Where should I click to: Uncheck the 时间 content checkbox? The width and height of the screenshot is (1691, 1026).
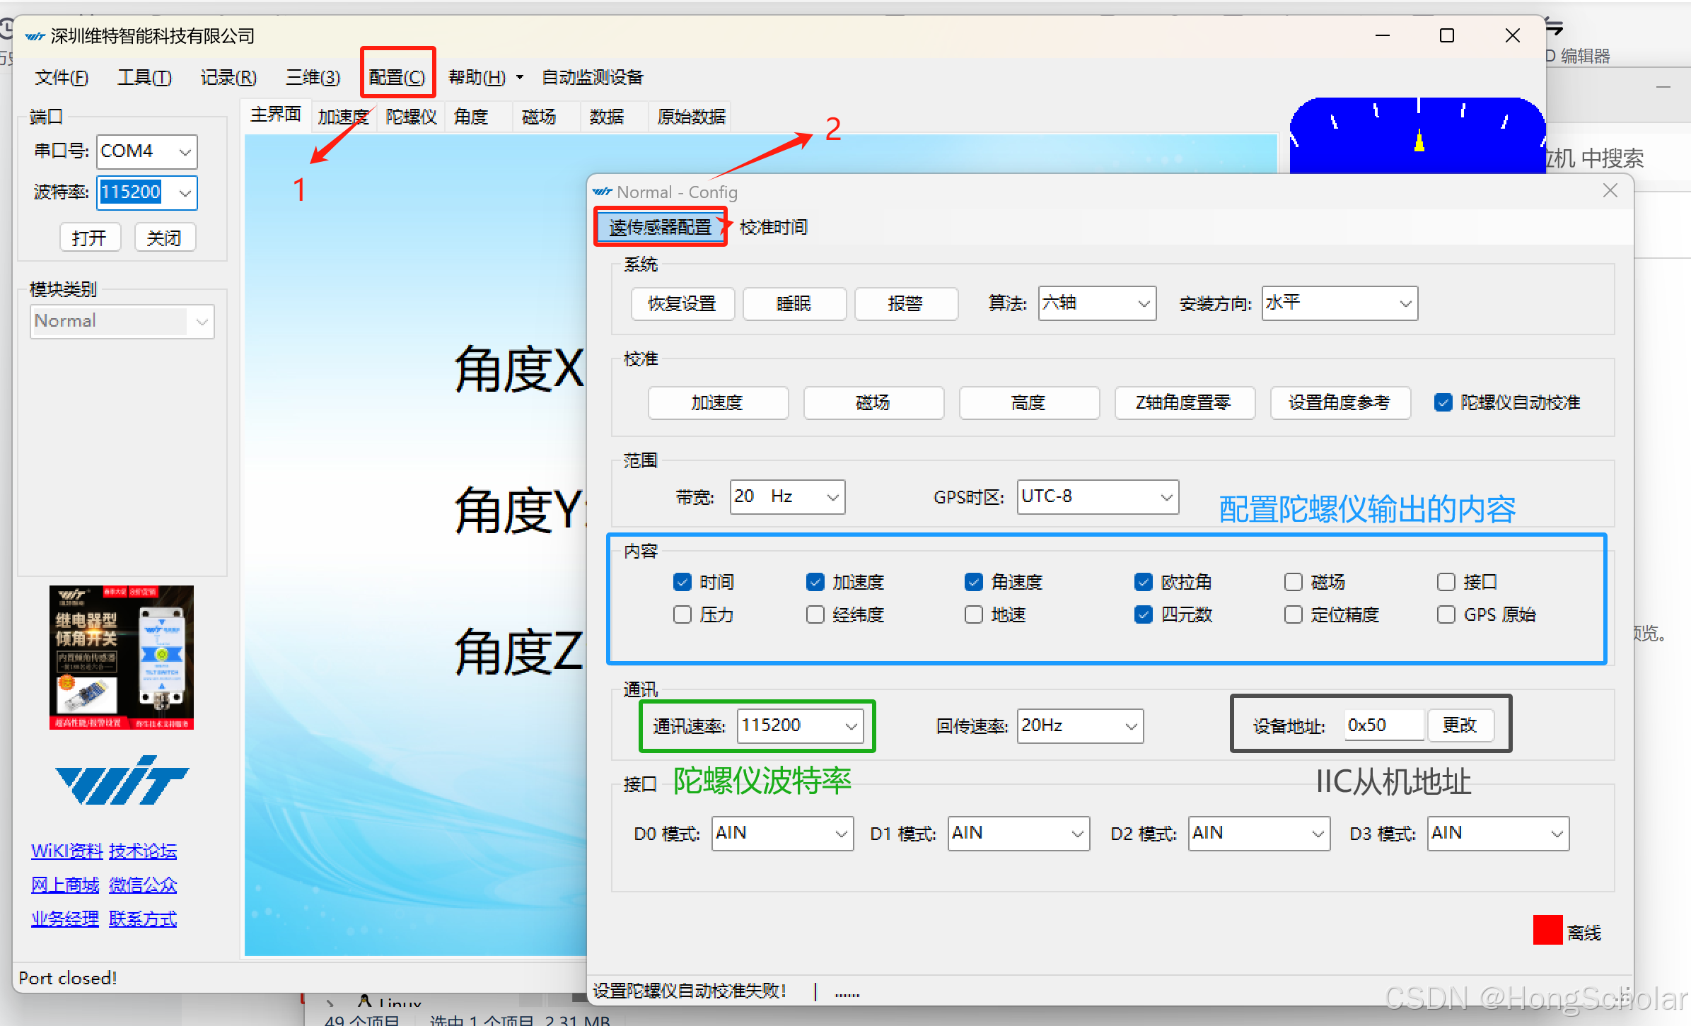pos(682,582)
